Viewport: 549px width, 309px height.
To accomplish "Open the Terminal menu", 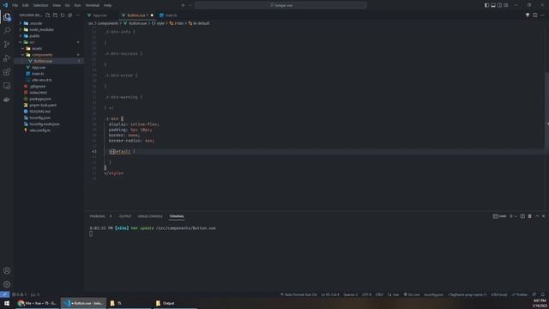I will (93, 5).
